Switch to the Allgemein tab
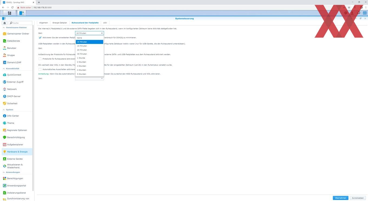 coord(44,23)
